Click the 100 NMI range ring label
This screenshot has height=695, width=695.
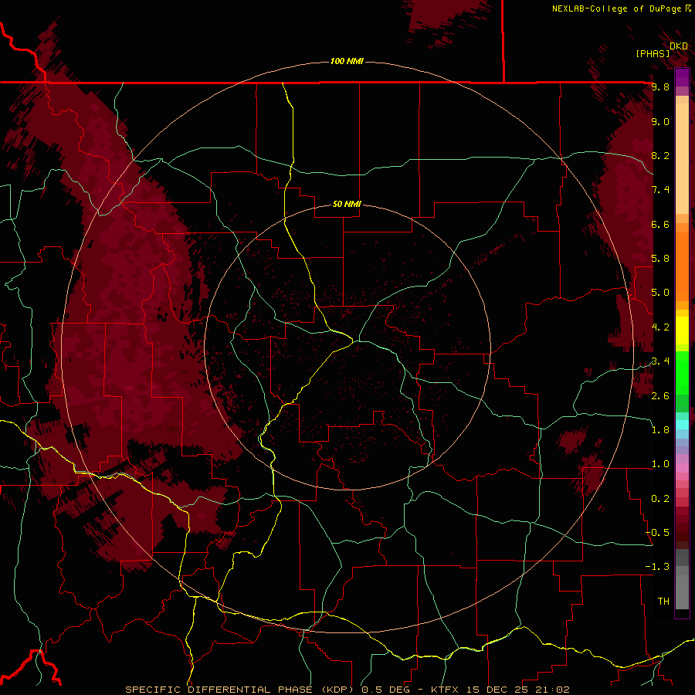347,61
